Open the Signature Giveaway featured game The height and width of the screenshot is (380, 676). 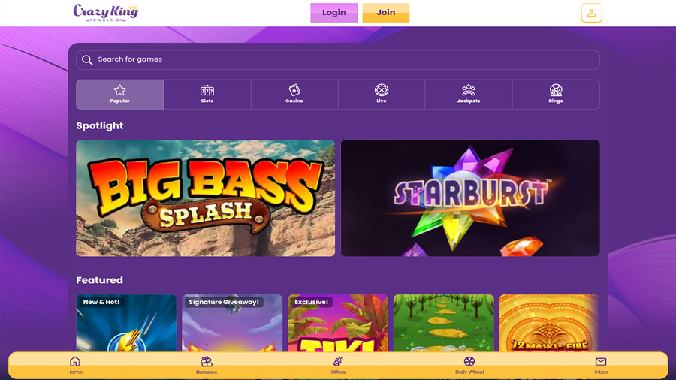pos(232,323)
